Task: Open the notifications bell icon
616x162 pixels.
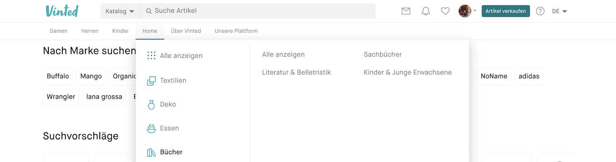Action: click(x=426, y=11)
